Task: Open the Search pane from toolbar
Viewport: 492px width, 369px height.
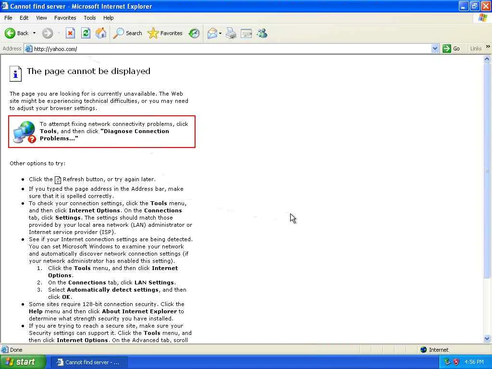Action: coord(127,33)
